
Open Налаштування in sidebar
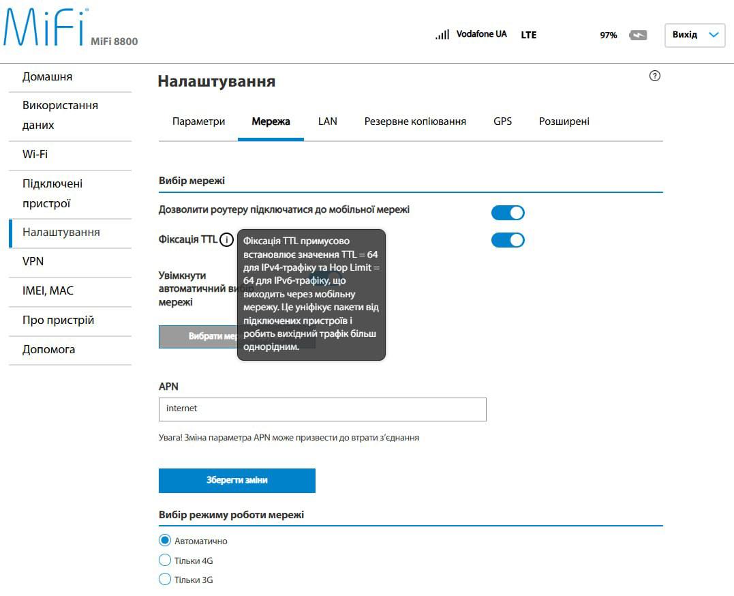point(70,233)
